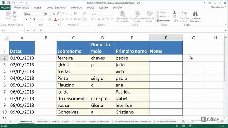Open Localizar e Selecionar menu
The height and width of the screenshot is (128, 228).
[195, 20]
